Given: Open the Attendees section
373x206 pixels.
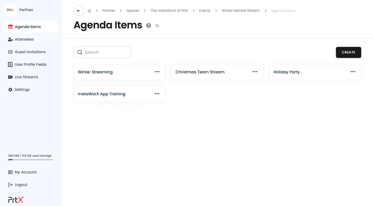Looking at the screenshot, I should pyautogui.click(x=24, y=39).
